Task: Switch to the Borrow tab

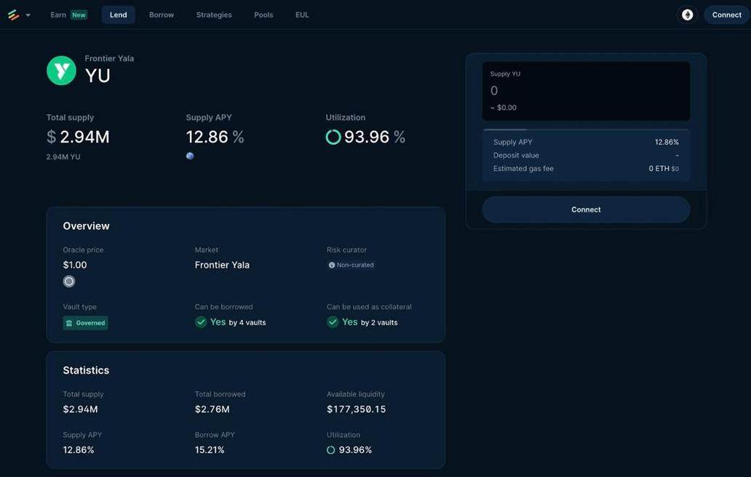Action: coord(162,15)
